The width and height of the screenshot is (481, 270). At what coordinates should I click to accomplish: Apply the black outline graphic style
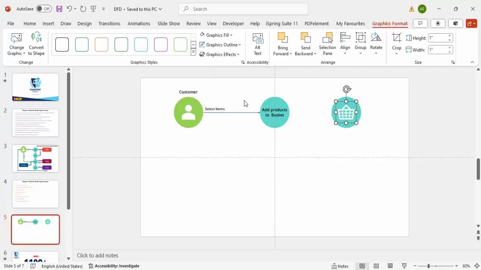pyautogui.click(x=62, y=45)
